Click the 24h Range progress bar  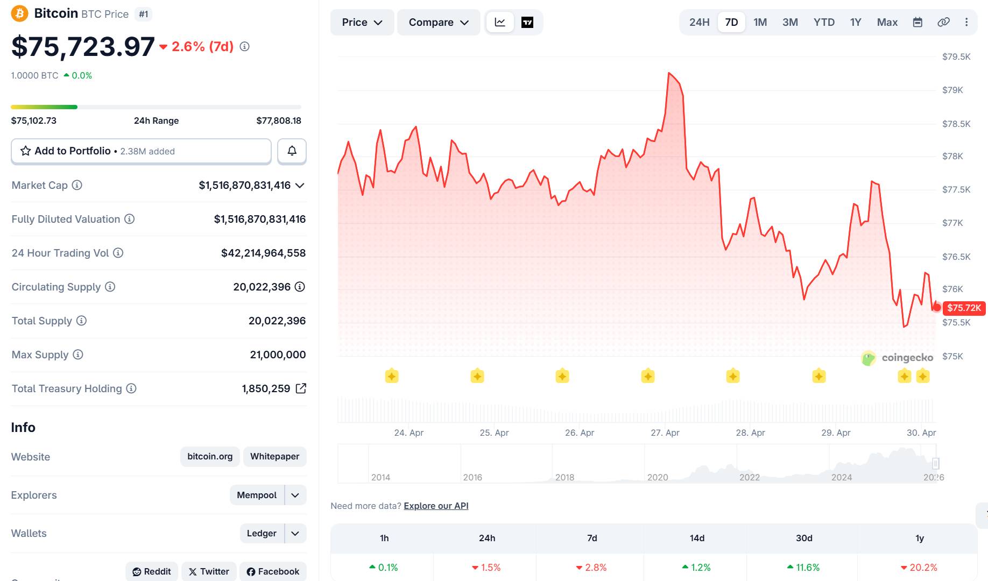[156, 107]
